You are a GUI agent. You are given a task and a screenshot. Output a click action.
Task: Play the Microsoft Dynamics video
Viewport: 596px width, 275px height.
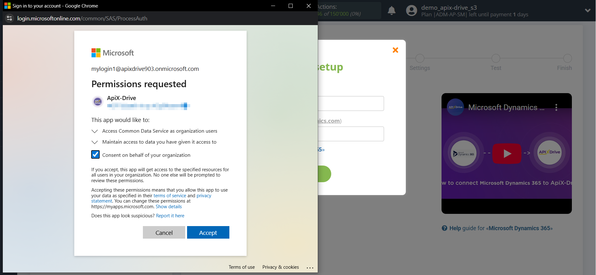(x=507, y=153)
